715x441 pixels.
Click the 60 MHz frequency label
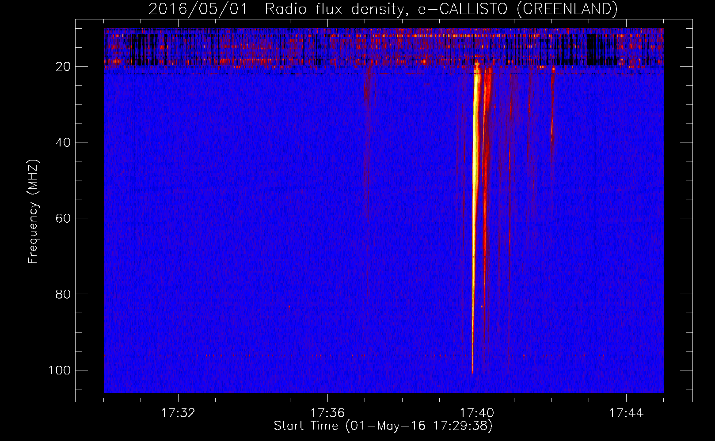[63, 218]
